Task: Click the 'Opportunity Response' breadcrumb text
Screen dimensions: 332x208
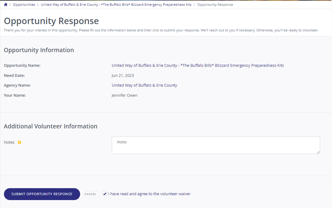Action: click(x=215, y=5)
